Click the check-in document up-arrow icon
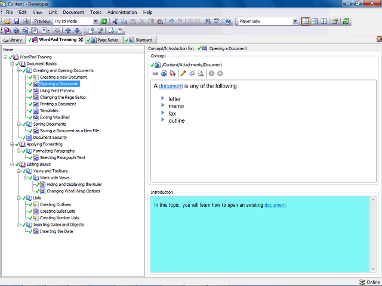Image resolution: width=382 pixels, height=286 pixels. coord(91,30)
